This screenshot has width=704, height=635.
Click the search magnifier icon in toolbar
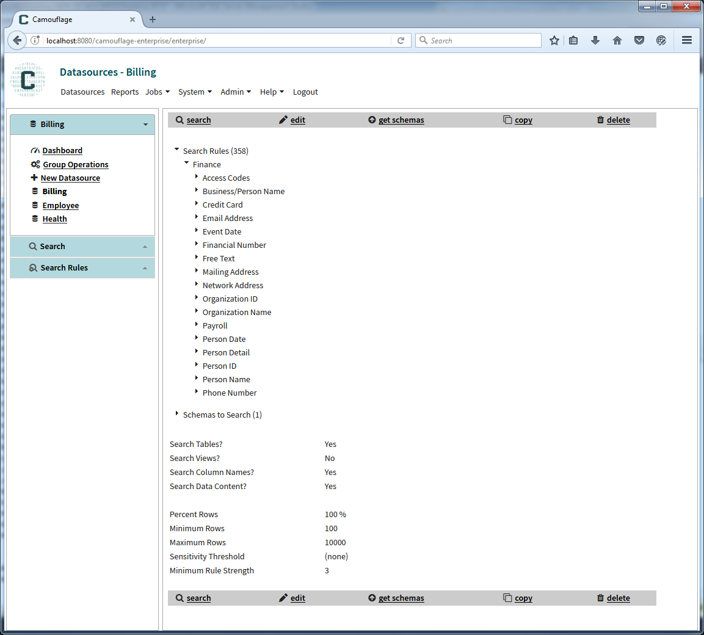click(x=180, y=120)
